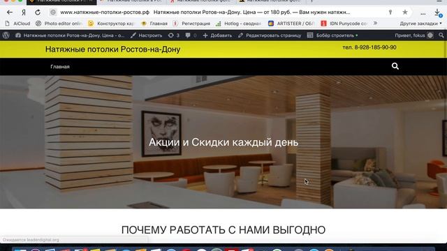
Task: Open the IDN Punycode converter bookmark
Action: 344,23
